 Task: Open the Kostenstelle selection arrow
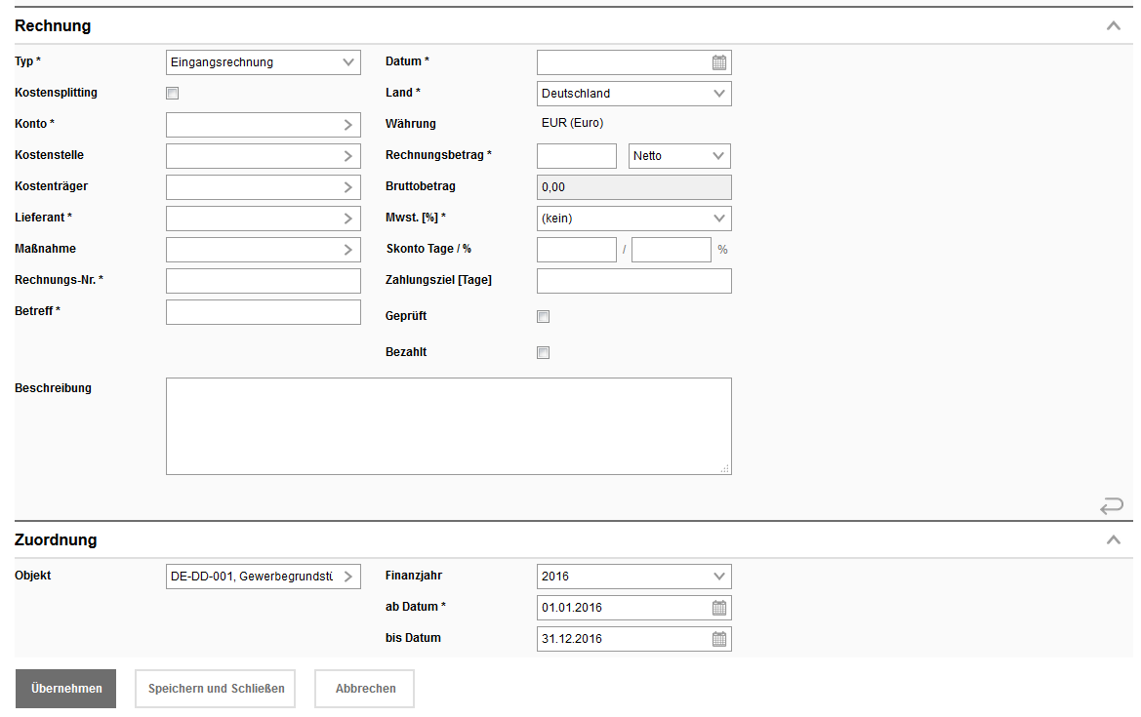(348, 156)
